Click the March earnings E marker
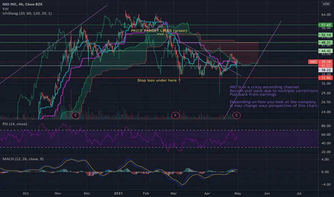Viewport: 334px width, 197px height. [175, 115]
